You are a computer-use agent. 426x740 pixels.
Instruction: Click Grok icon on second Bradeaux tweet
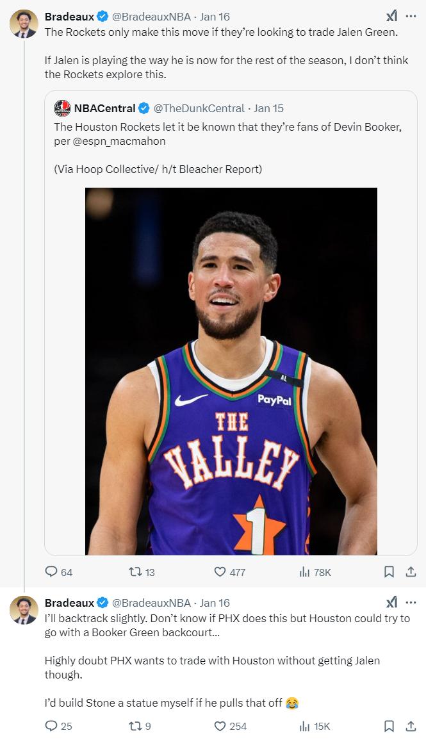tap(391, 602)
